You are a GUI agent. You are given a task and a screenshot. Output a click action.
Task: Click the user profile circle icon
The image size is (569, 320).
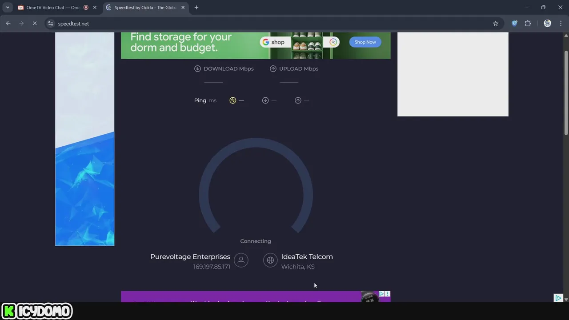point(241,260)
